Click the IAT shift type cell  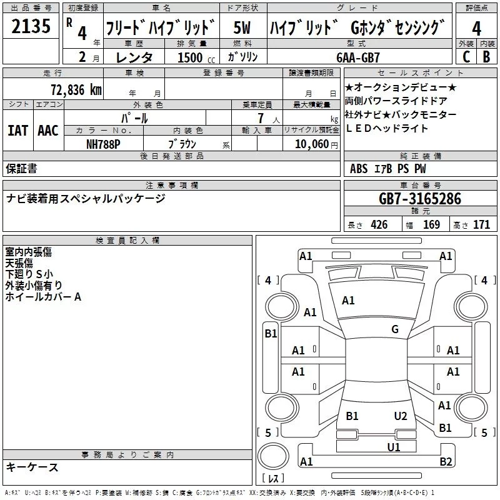pyautogui.click(x=18, y=131)
